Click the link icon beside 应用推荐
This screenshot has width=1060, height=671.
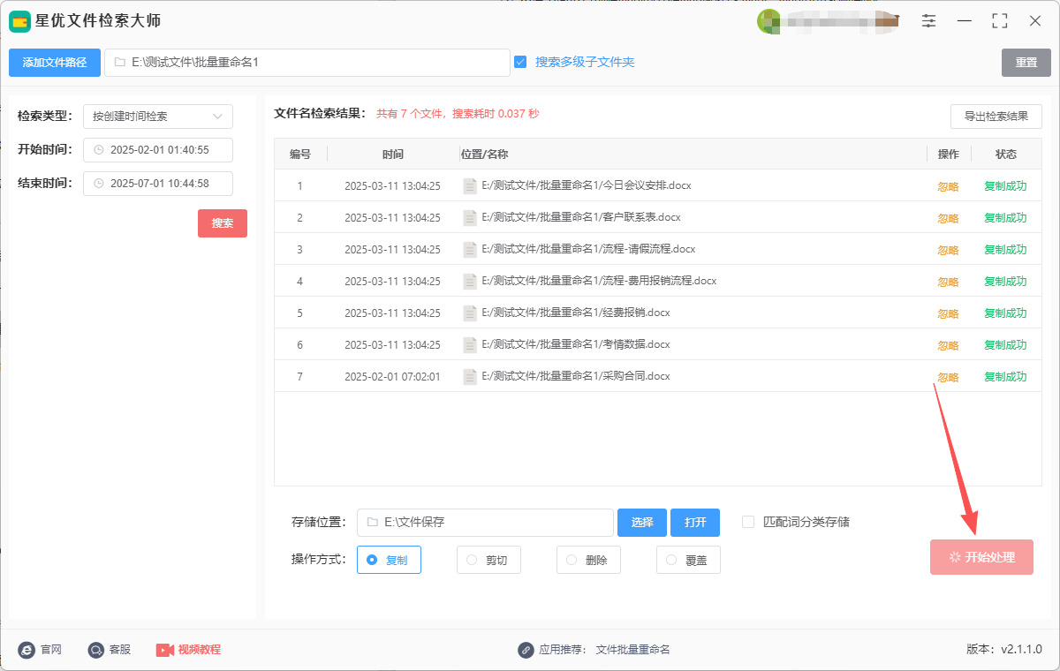[x=526, y=650]
